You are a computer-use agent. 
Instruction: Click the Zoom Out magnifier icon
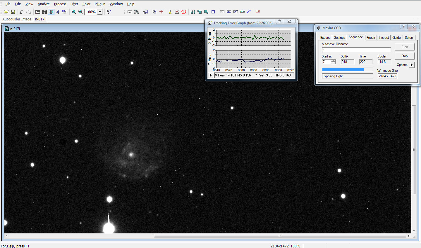click(80, 12)
